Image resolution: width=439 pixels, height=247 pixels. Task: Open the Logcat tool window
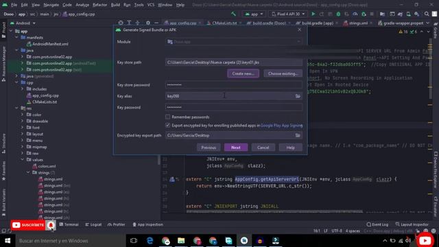click(93, 224)
